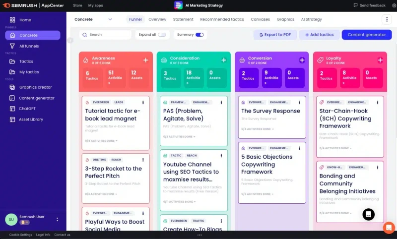The width and height of the screenshot is (397, 239).
Task: Open options for Star-Chain-Hook card
Action: tap(378, 103)
